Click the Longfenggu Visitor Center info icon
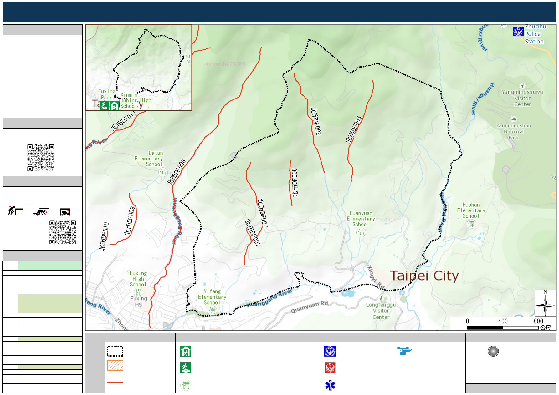The image size is (559, 395). click(381, 298)
